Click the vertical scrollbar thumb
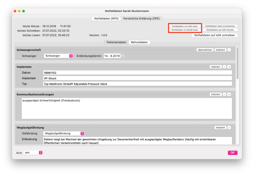Screen dimensions: 254x175 237,63
